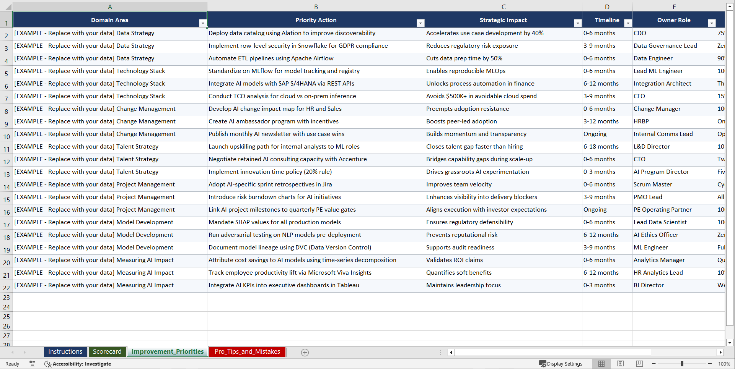Image resolution: width=735 pixels, height=369 pixels.
Task: Switch to Normal view using its grid icon
Action: 601,363
